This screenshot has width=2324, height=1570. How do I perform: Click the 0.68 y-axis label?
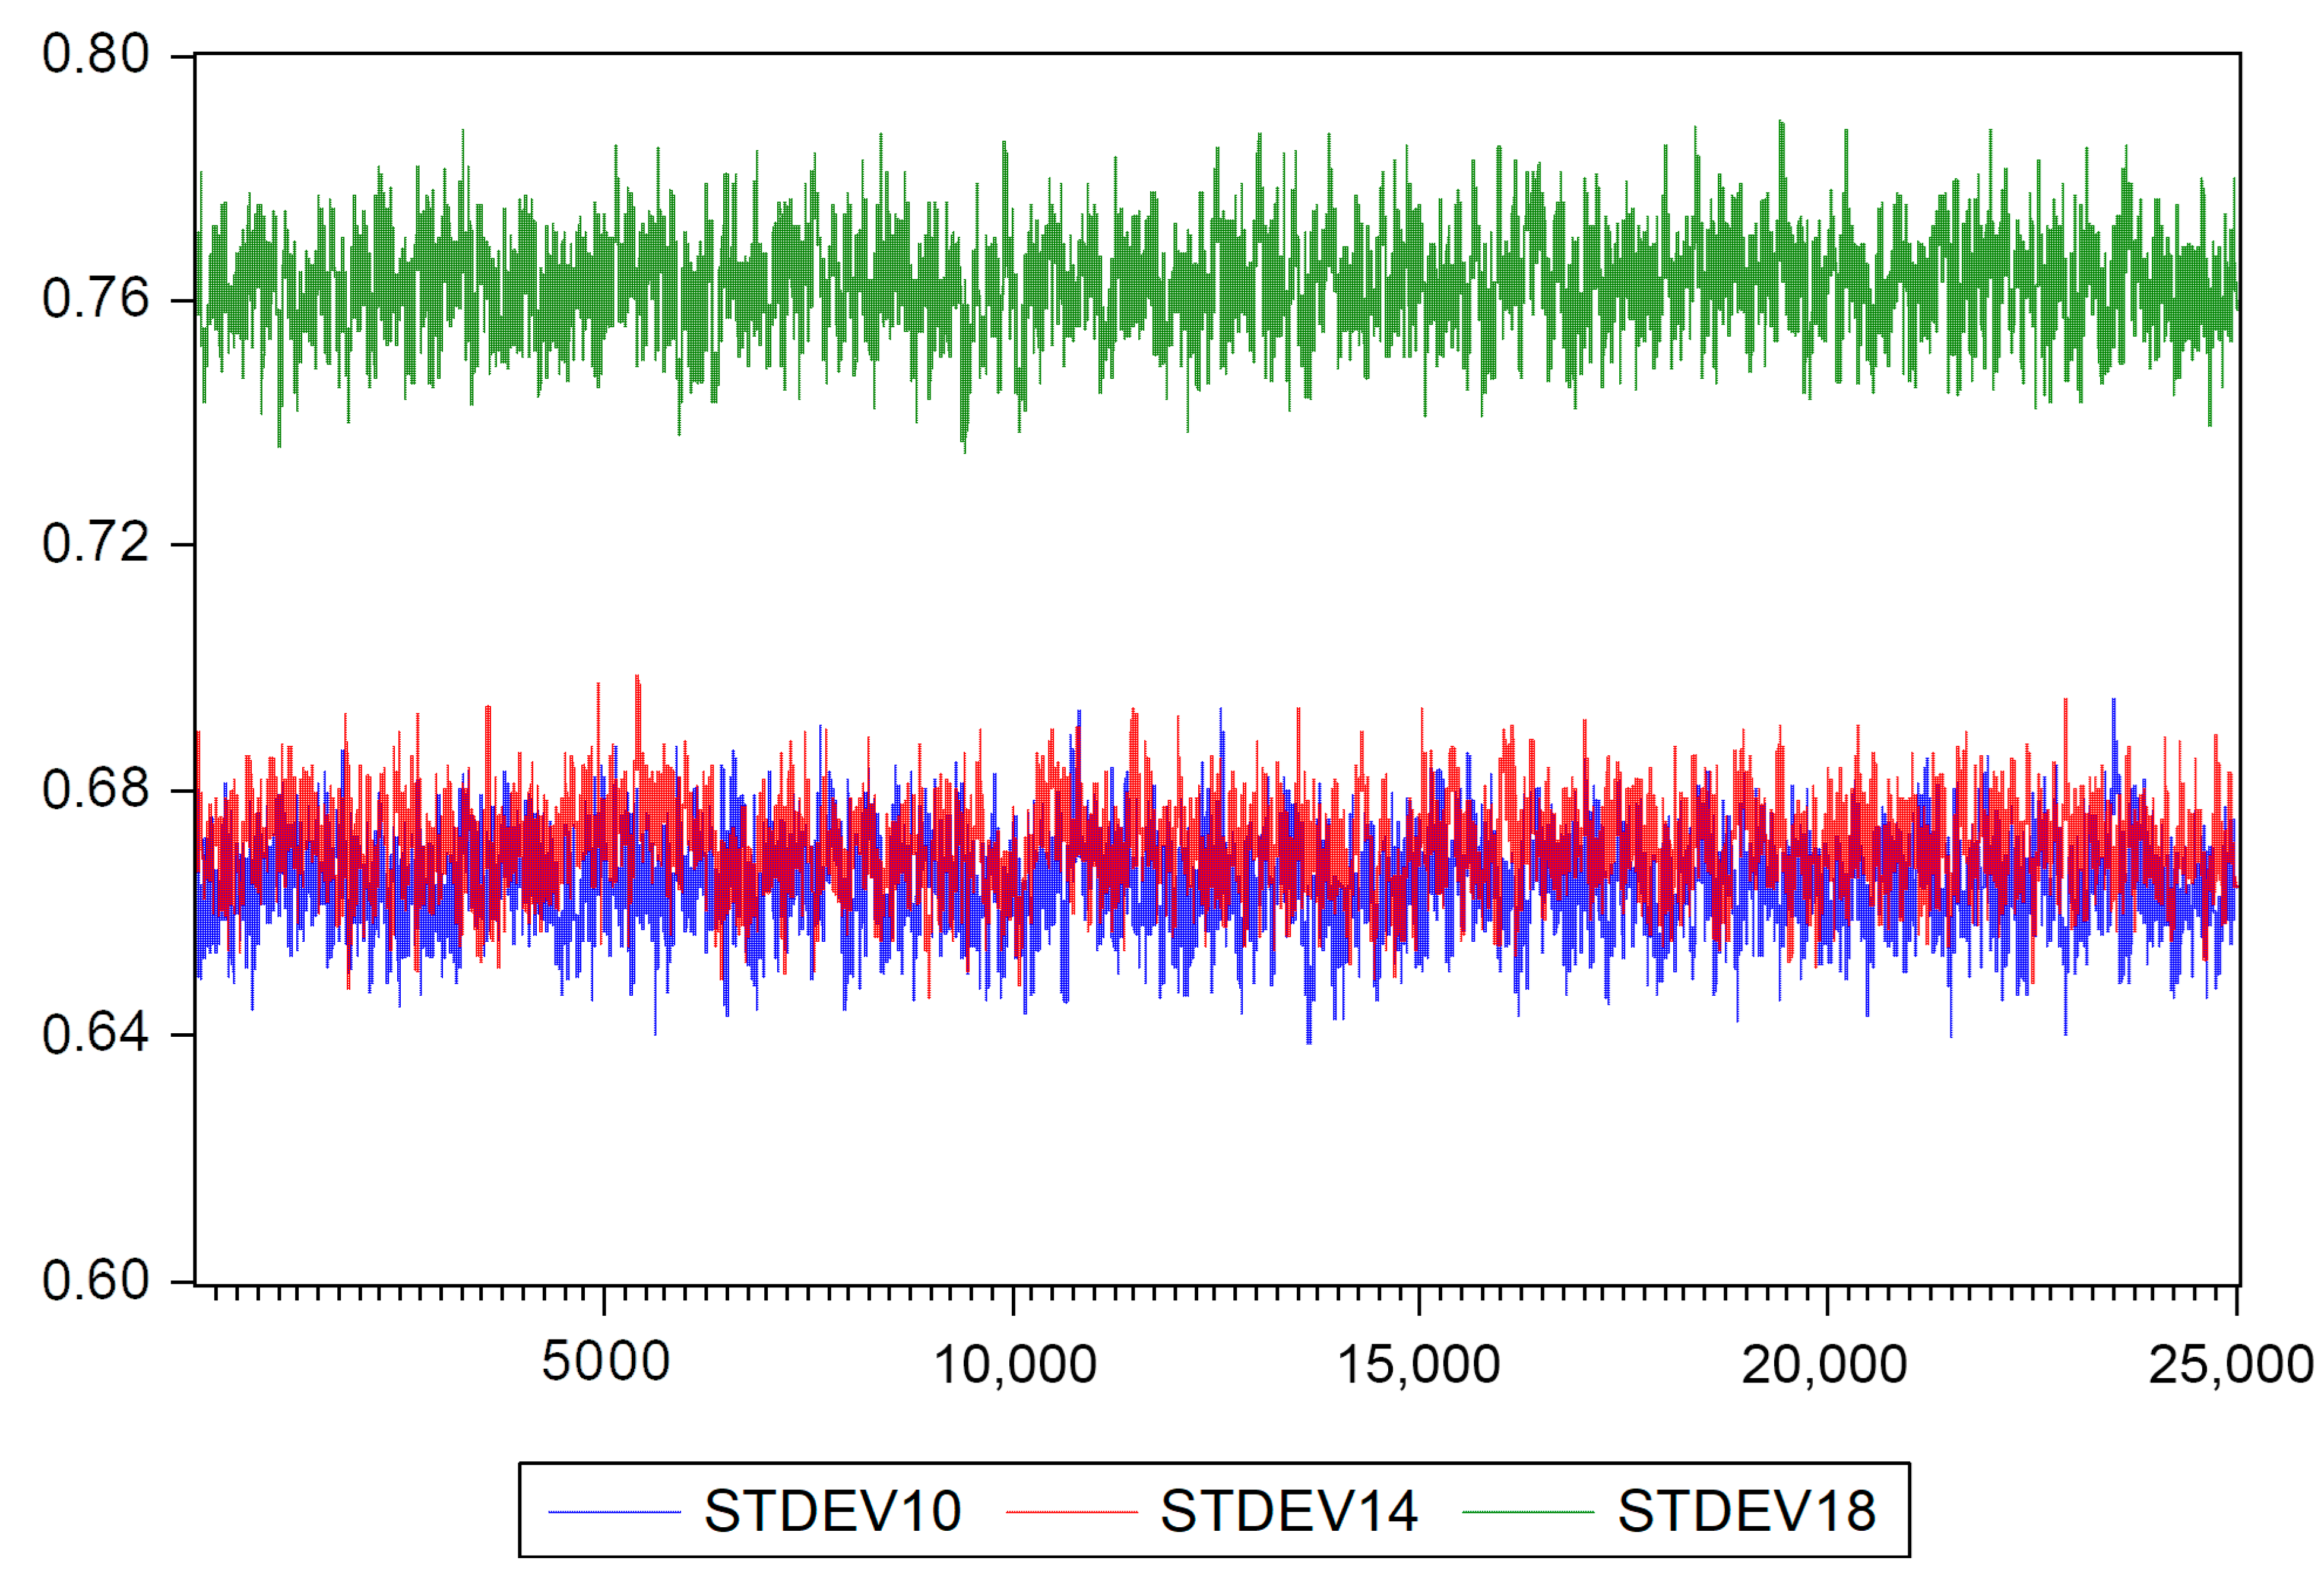click(x=95, y=790)
